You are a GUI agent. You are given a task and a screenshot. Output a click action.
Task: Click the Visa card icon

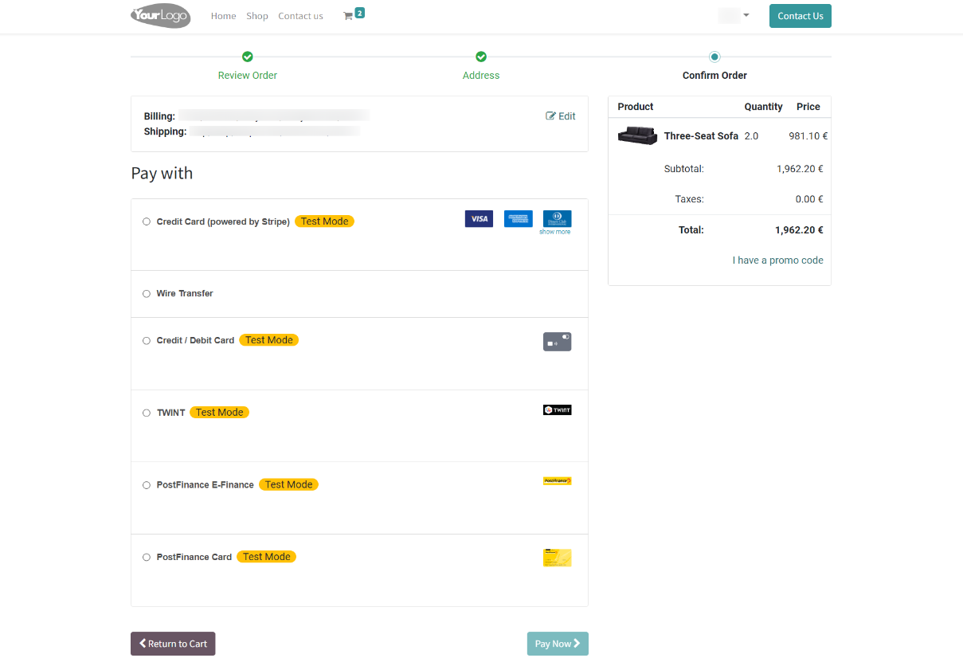pos(479,219)
